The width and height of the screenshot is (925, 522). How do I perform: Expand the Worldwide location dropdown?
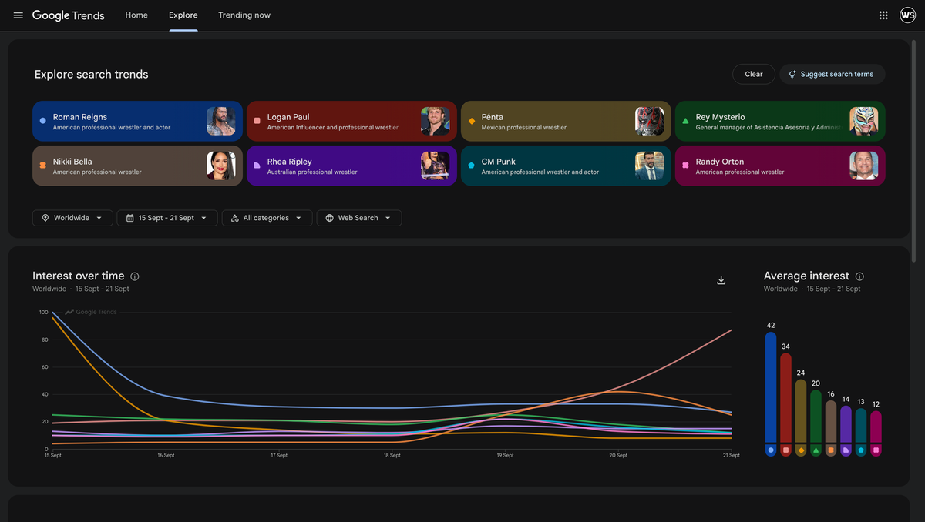[72, 218]
